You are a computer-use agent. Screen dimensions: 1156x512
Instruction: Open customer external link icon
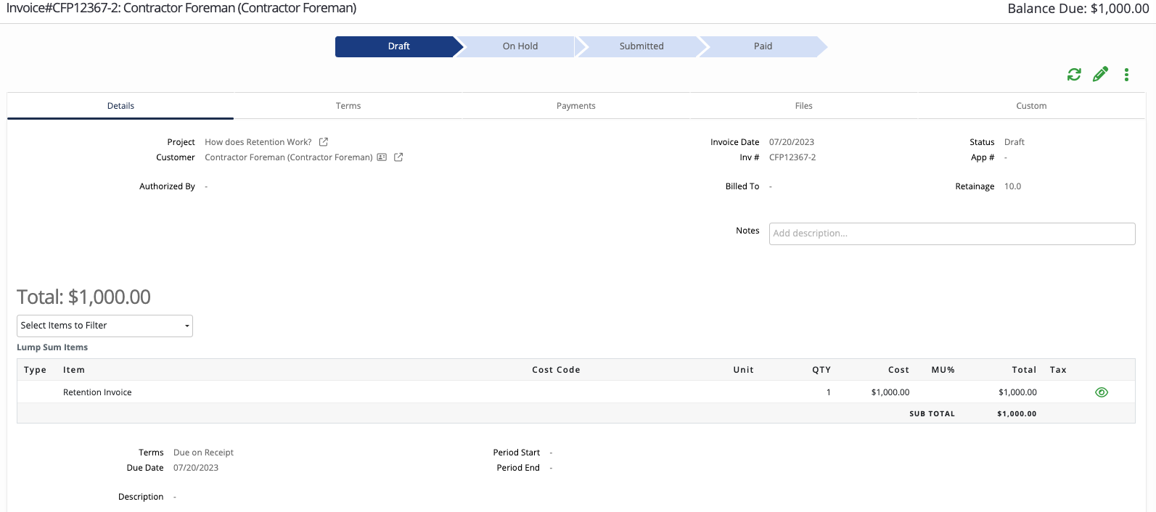398,157
